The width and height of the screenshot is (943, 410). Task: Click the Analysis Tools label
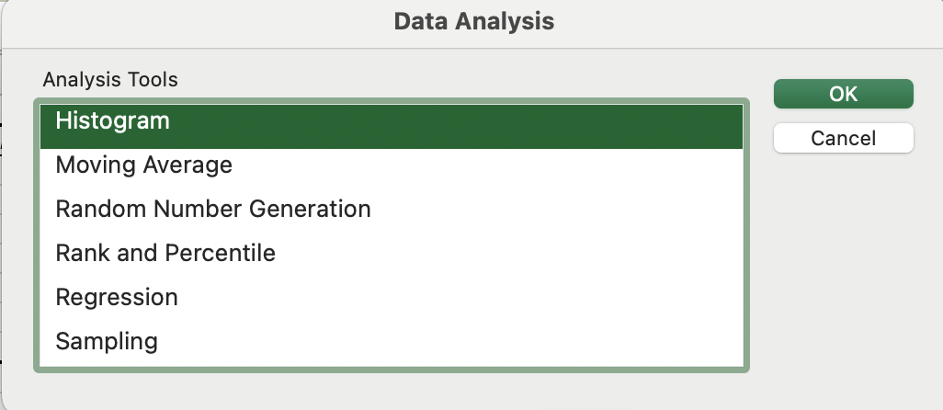[110, 80]
